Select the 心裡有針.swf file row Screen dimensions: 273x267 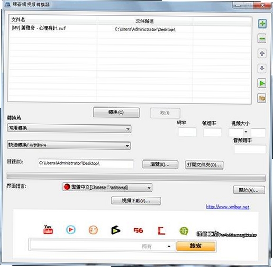(130, 29)
